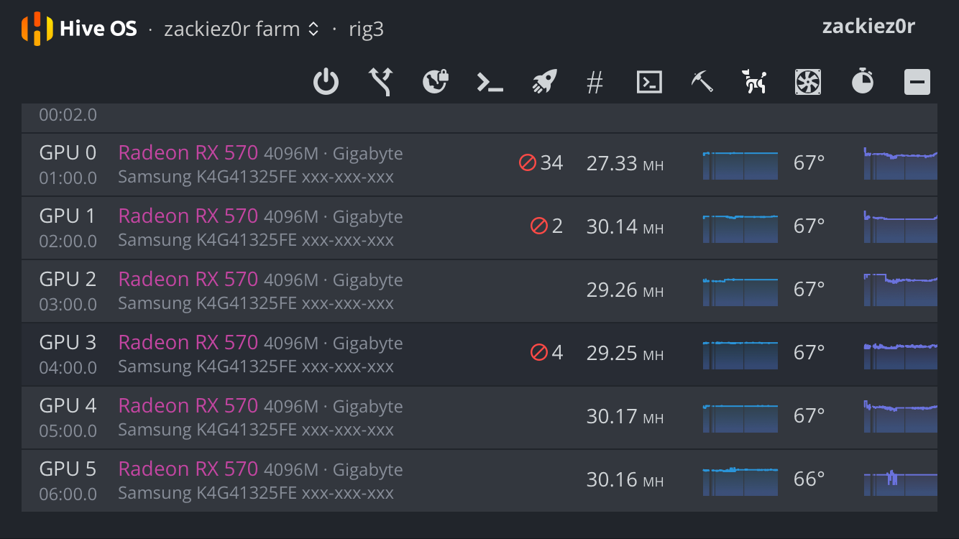This screenshot has height=539, width=959.
Task: Run a command via the prompt icon
Action: point(490,83)
